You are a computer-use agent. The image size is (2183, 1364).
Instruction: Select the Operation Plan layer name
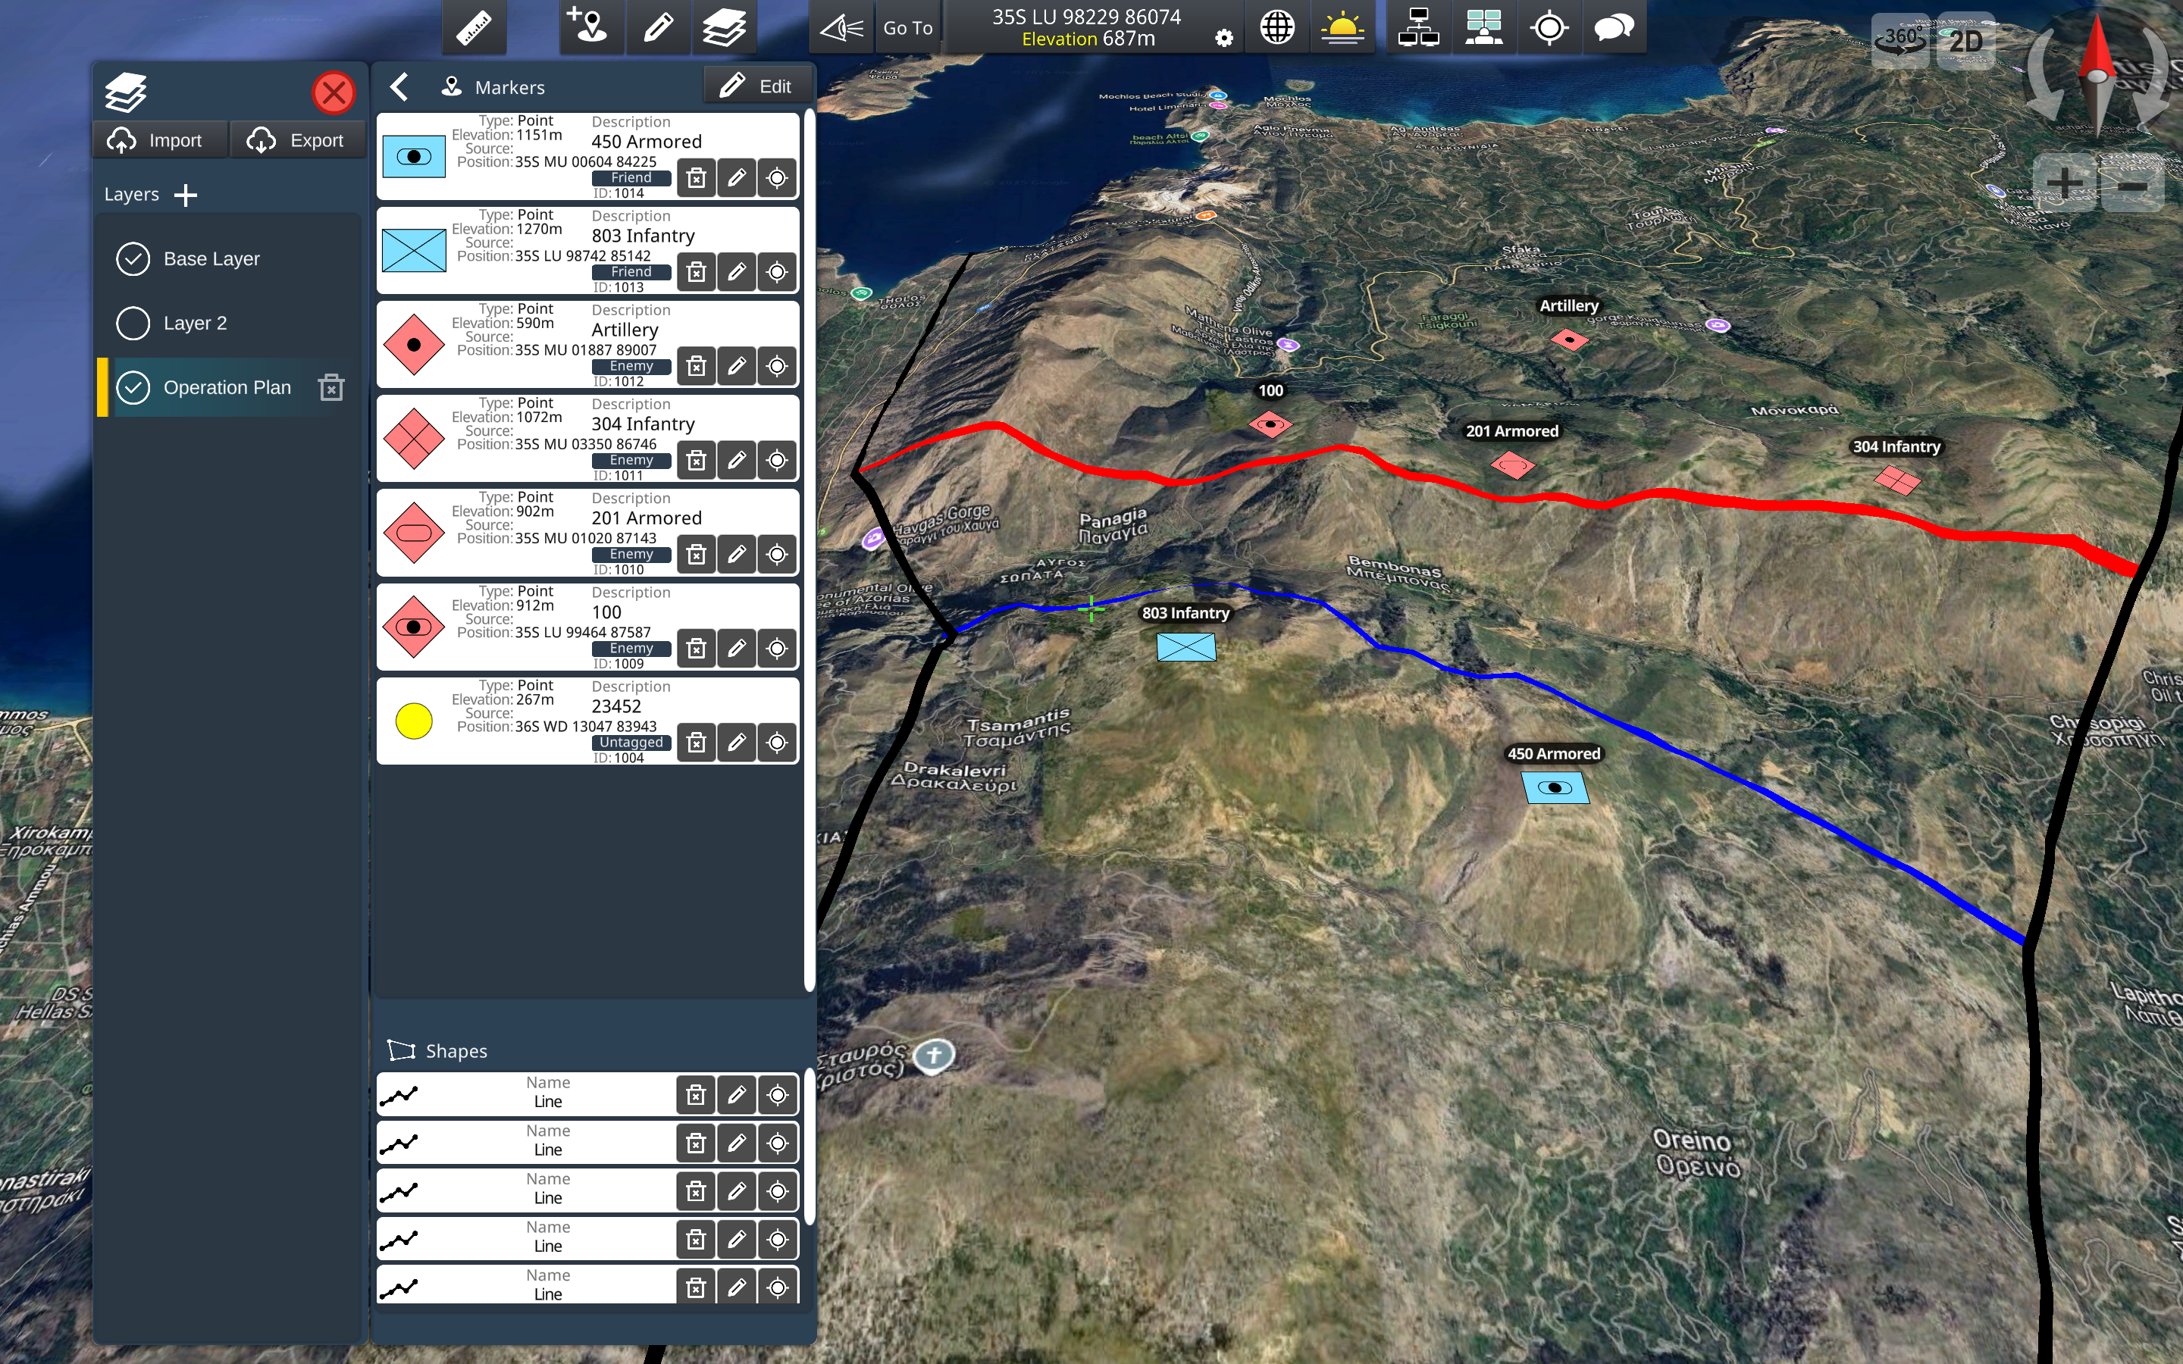point(227,388)
